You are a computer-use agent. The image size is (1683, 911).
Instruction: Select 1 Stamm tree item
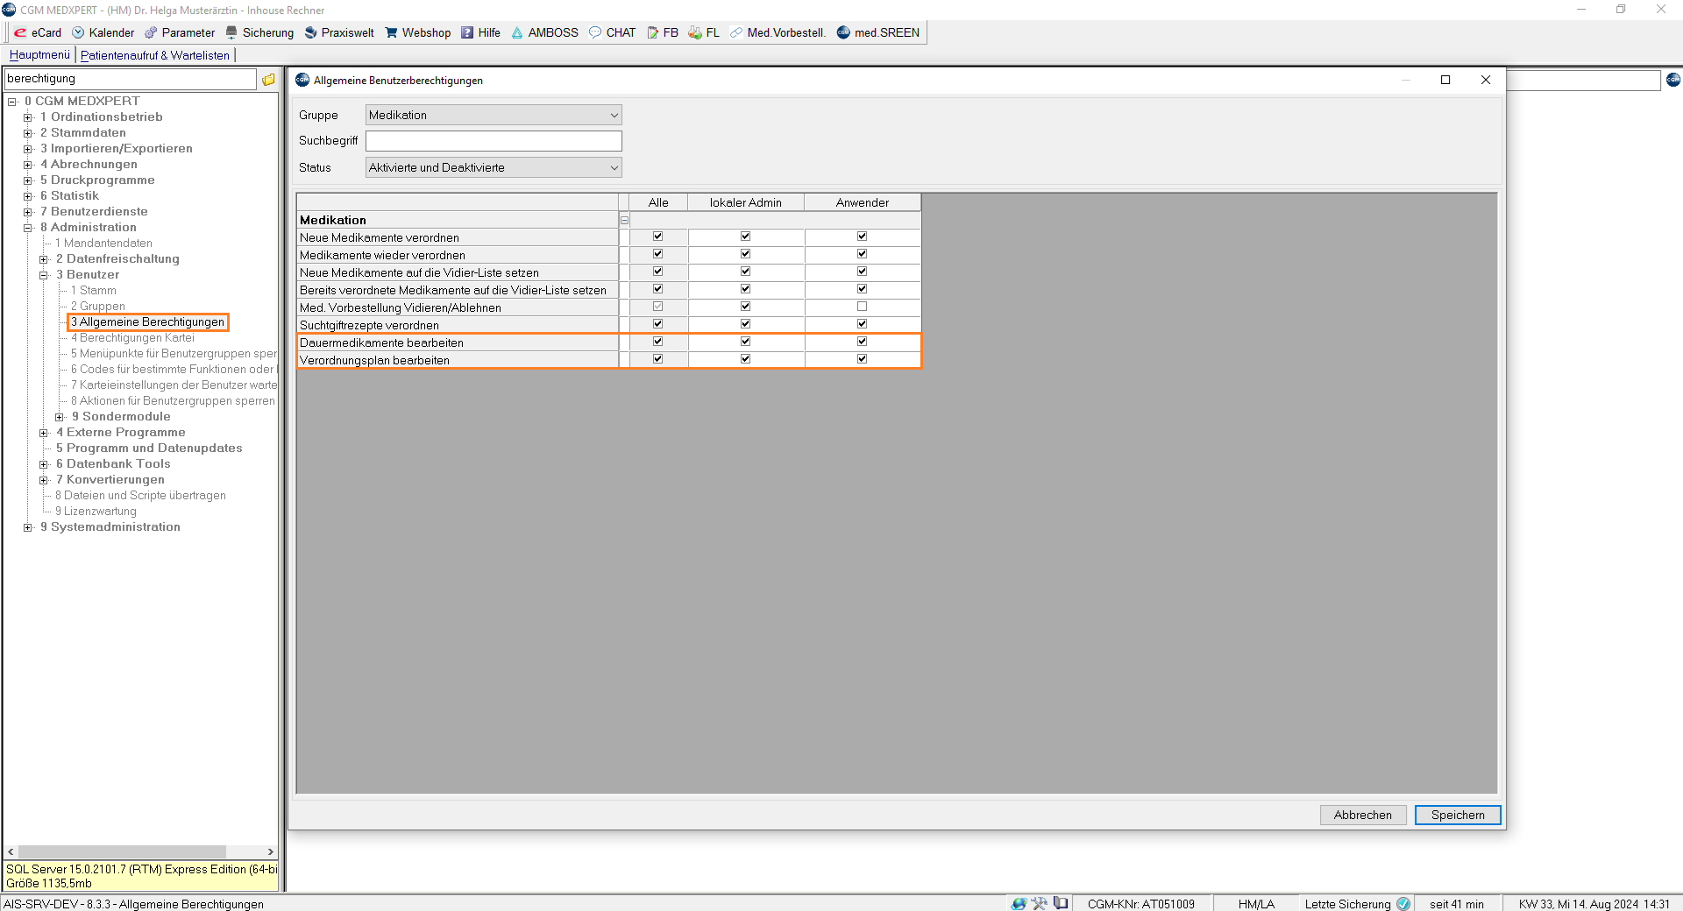tap(94, 290)
